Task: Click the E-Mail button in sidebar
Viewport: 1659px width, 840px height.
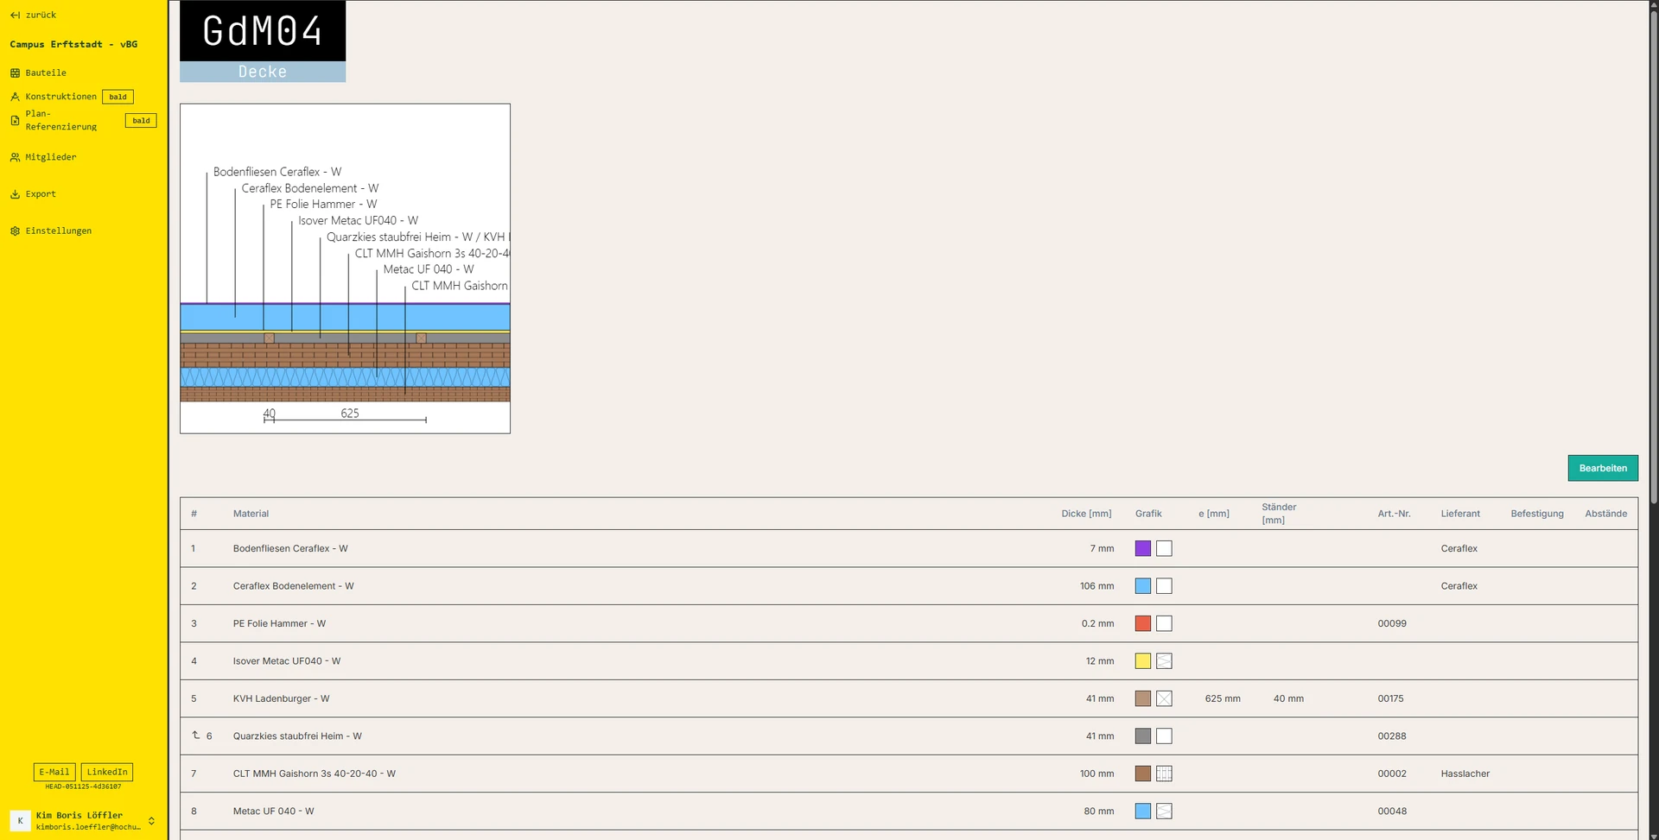Action: coord(54,772)
